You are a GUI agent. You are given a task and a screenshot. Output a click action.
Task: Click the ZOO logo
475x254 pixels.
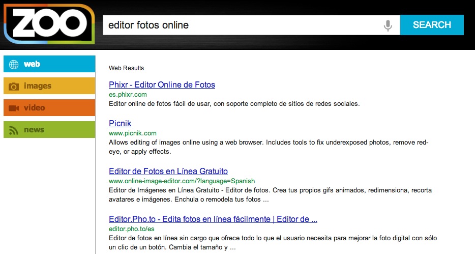point(49,24)
